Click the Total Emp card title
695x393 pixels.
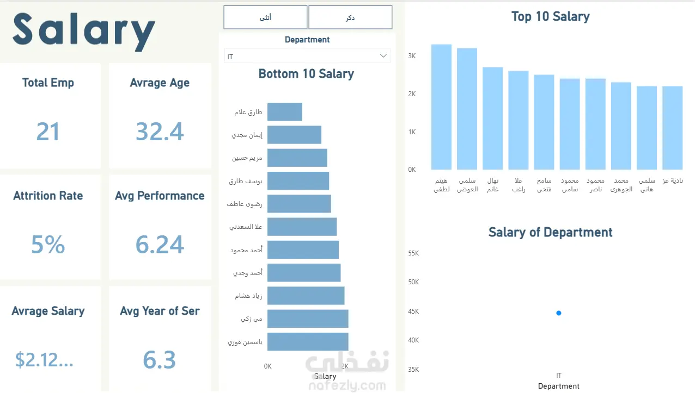coord(48,83)
